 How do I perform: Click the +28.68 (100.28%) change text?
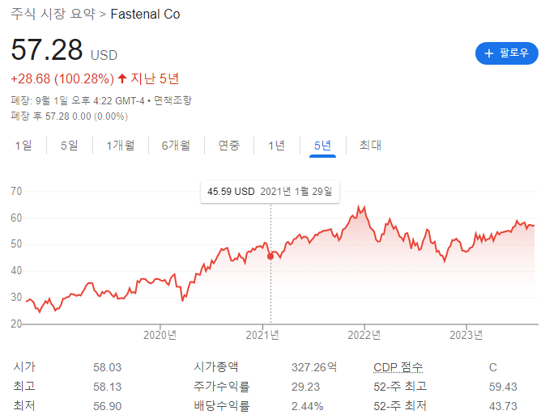[62, 78]
